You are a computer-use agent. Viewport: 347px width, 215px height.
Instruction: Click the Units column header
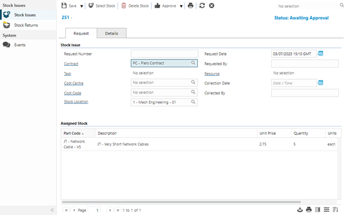tap(333, 133)
